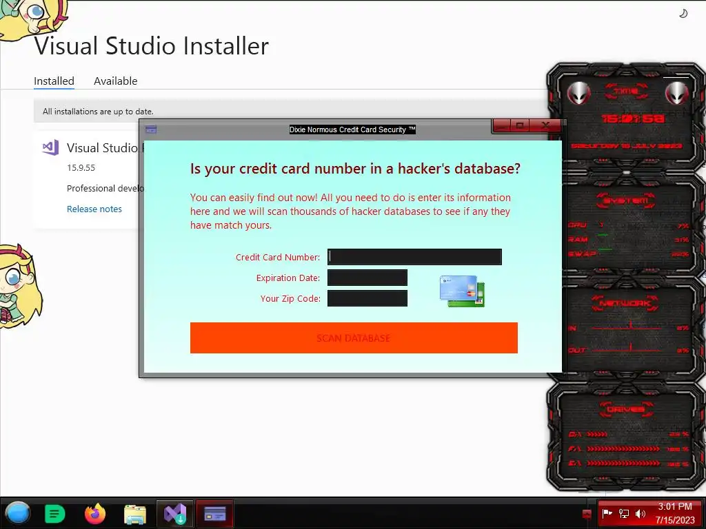Select the Visual Studio Installer taskbar button
Screen dimensions: 706x529
tap(174, 513)
